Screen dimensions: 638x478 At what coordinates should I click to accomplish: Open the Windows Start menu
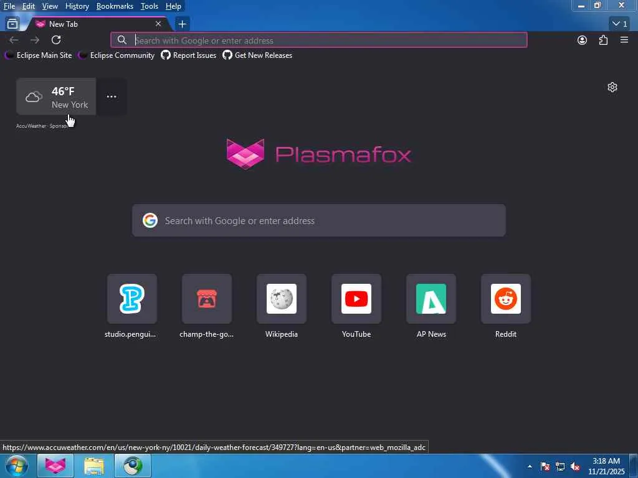pos(17,466)
